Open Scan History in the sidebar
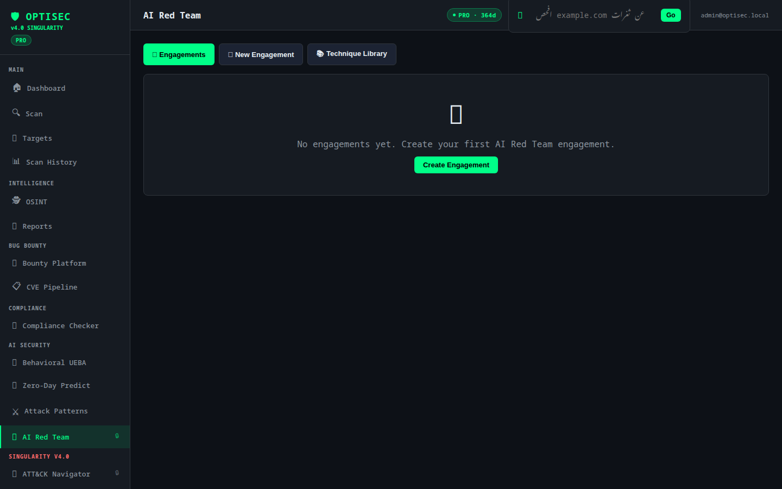 [65, 162]
